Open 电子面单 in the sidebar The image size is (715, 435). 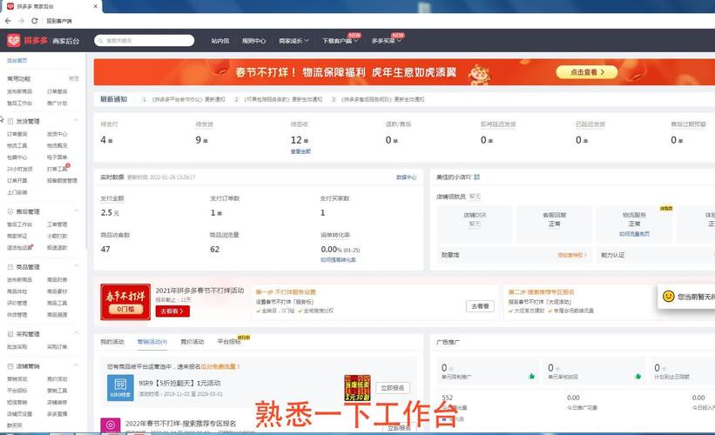coord(57,157)
